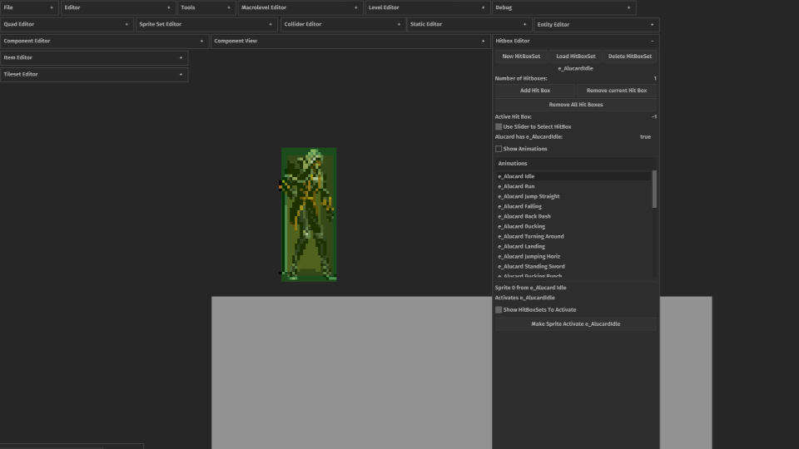
Task: Expand the Macrolevel Editor panel
Action: (356, 7)
